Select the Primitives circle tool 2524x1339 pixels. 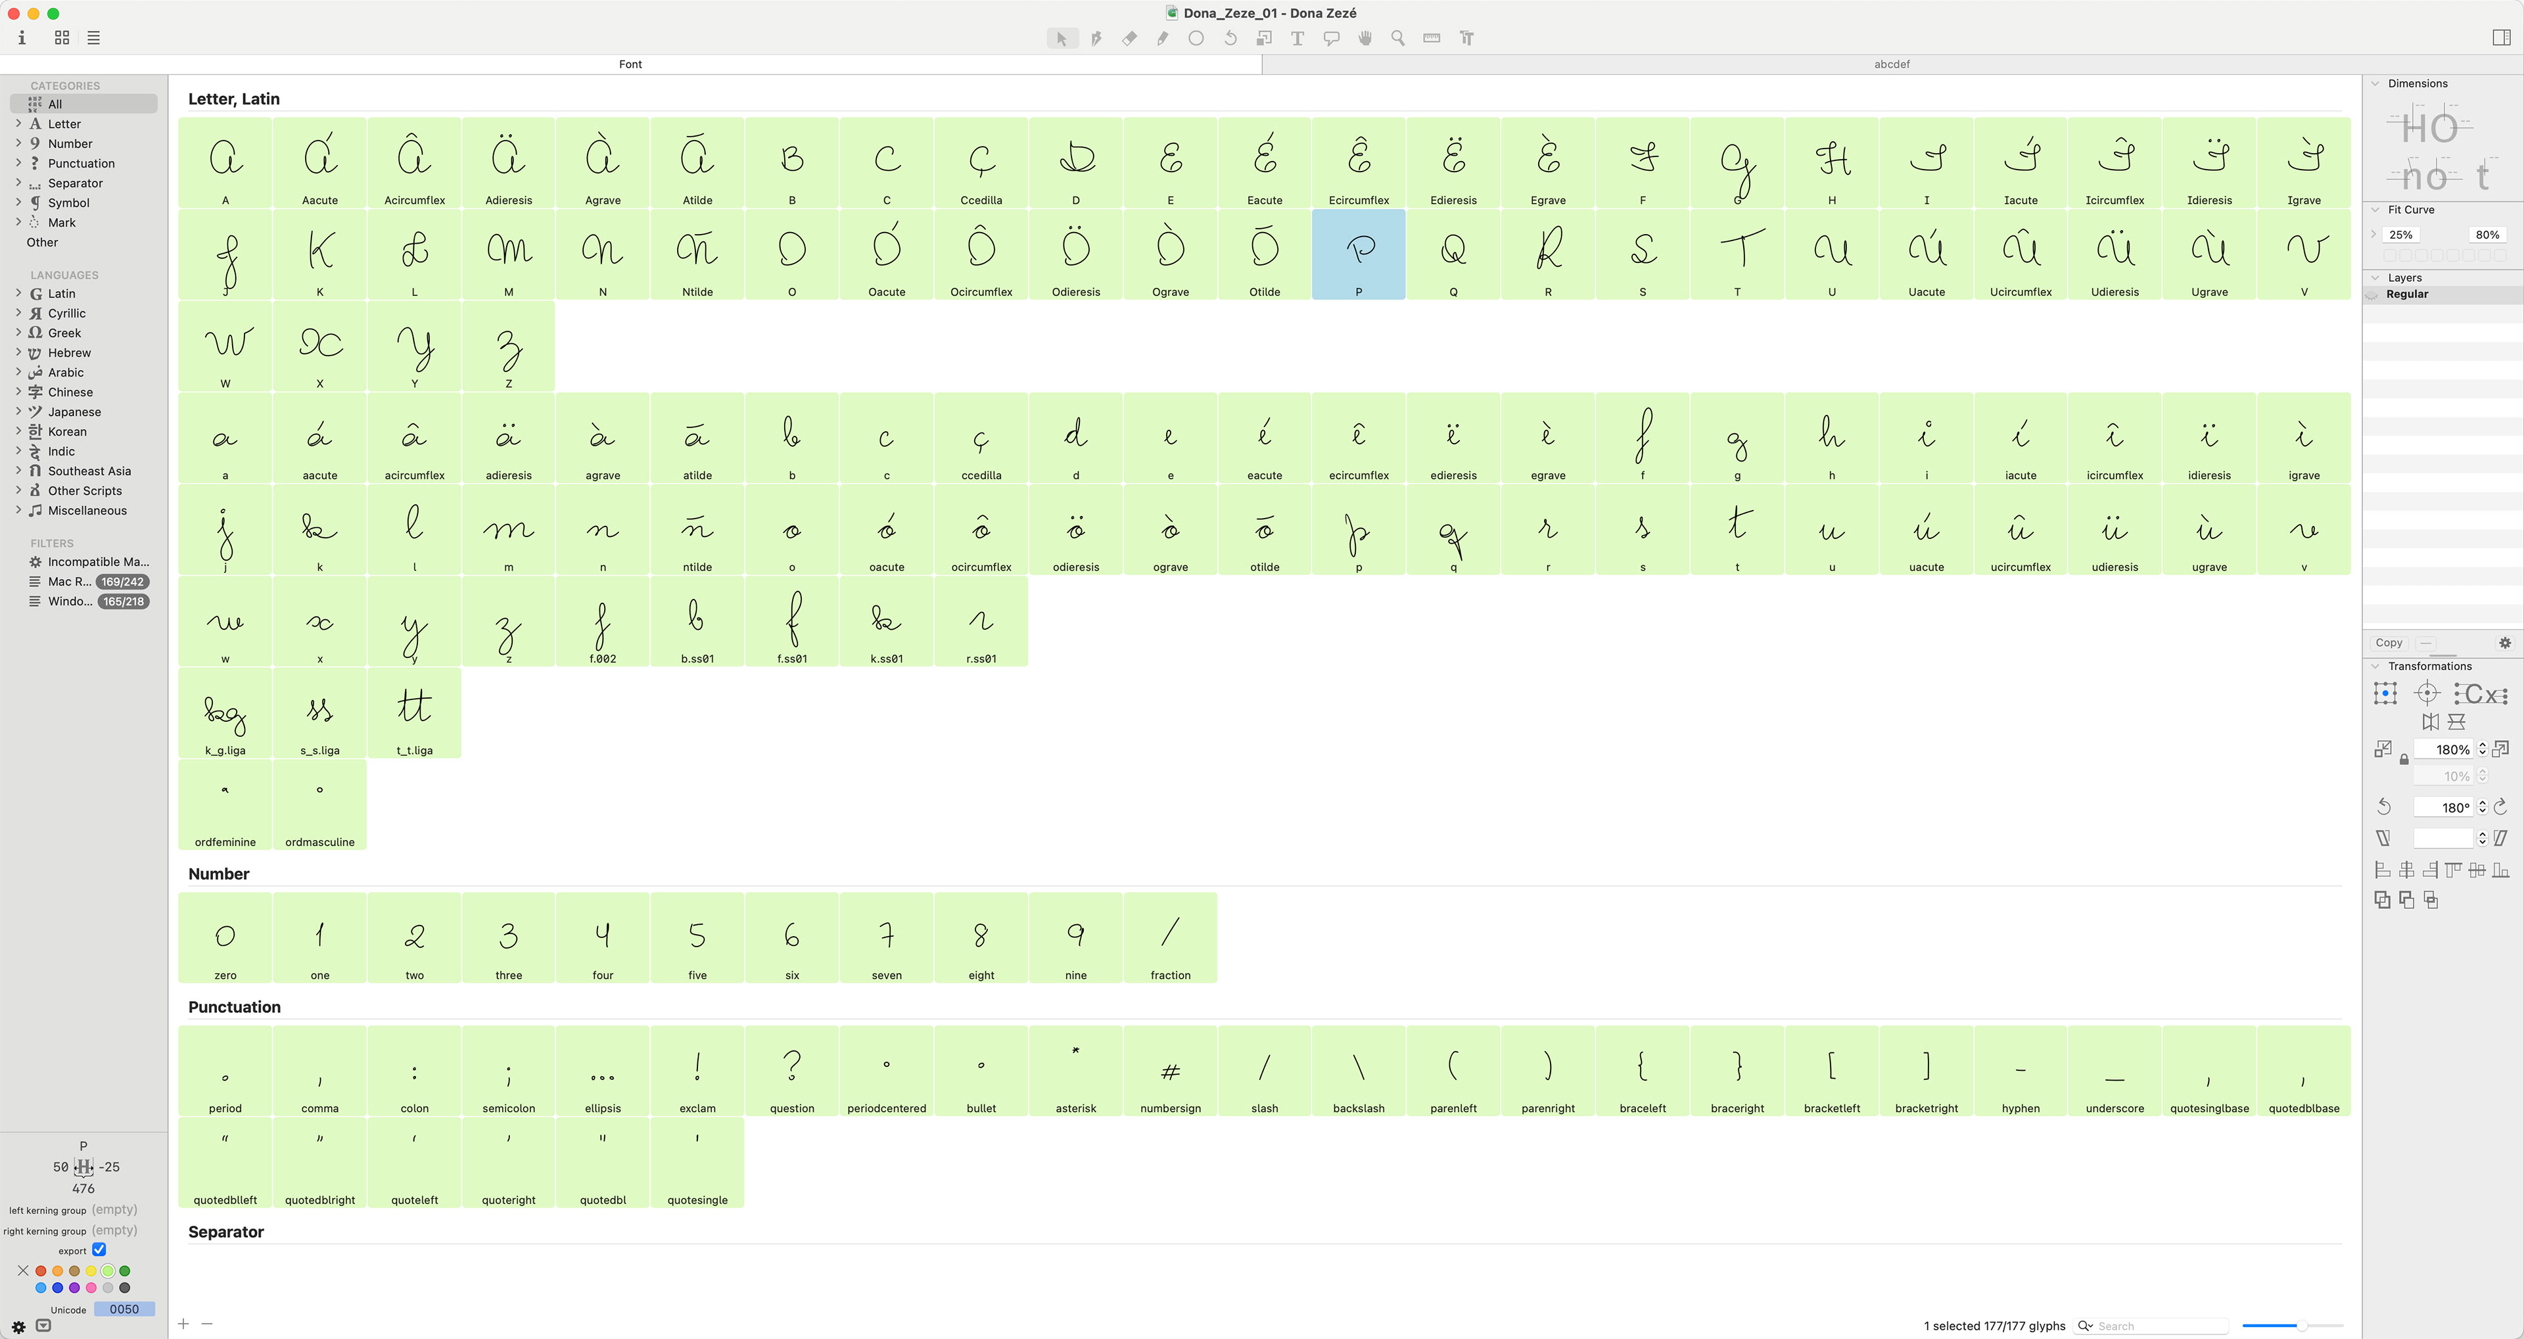[1196, 38]
